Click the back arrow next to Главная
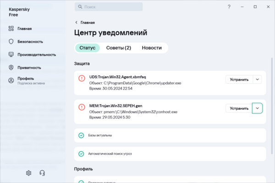 pos(76,22)
